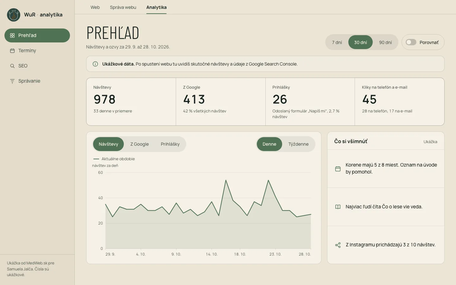This screenshot has width=456, height=285.
Task: Go to Prehľad in sidebar
Action: [37, 35]
